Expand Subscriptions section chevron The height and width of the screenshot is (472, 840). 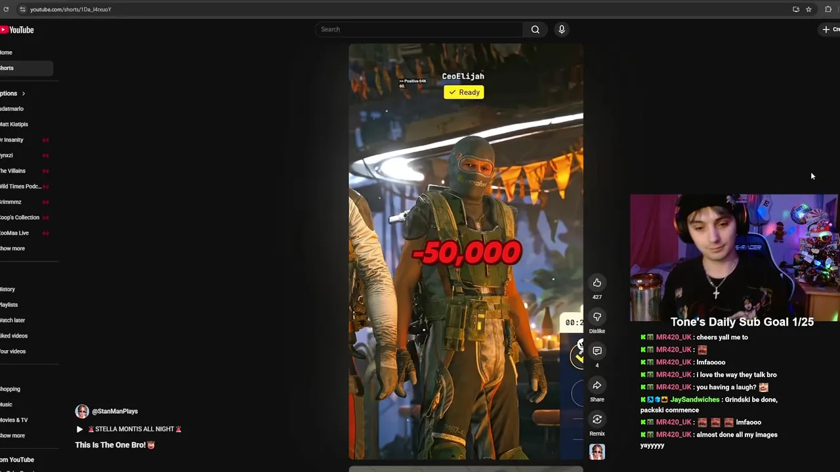[23, 94]
